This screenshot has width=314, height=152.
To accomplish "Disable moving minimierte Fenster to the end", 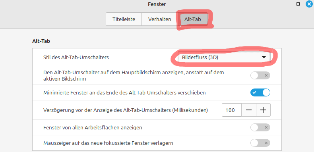I will 260,92.
